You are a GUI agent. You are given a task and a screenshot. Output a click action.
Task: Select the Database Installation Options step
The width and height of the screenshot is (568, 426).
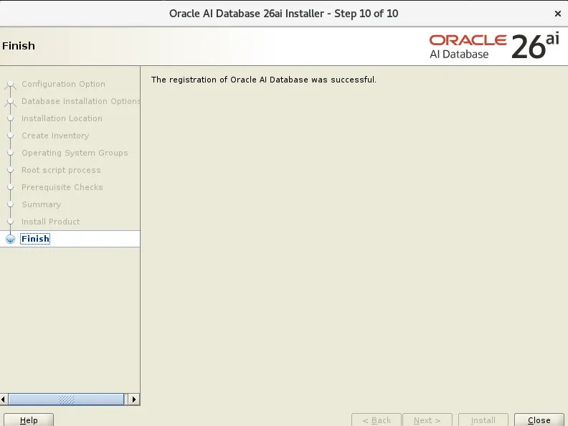pos(81,101)
